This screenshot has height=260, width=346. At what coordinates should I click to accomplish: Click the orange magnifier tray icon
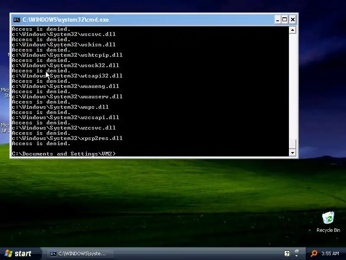(314, 253)
